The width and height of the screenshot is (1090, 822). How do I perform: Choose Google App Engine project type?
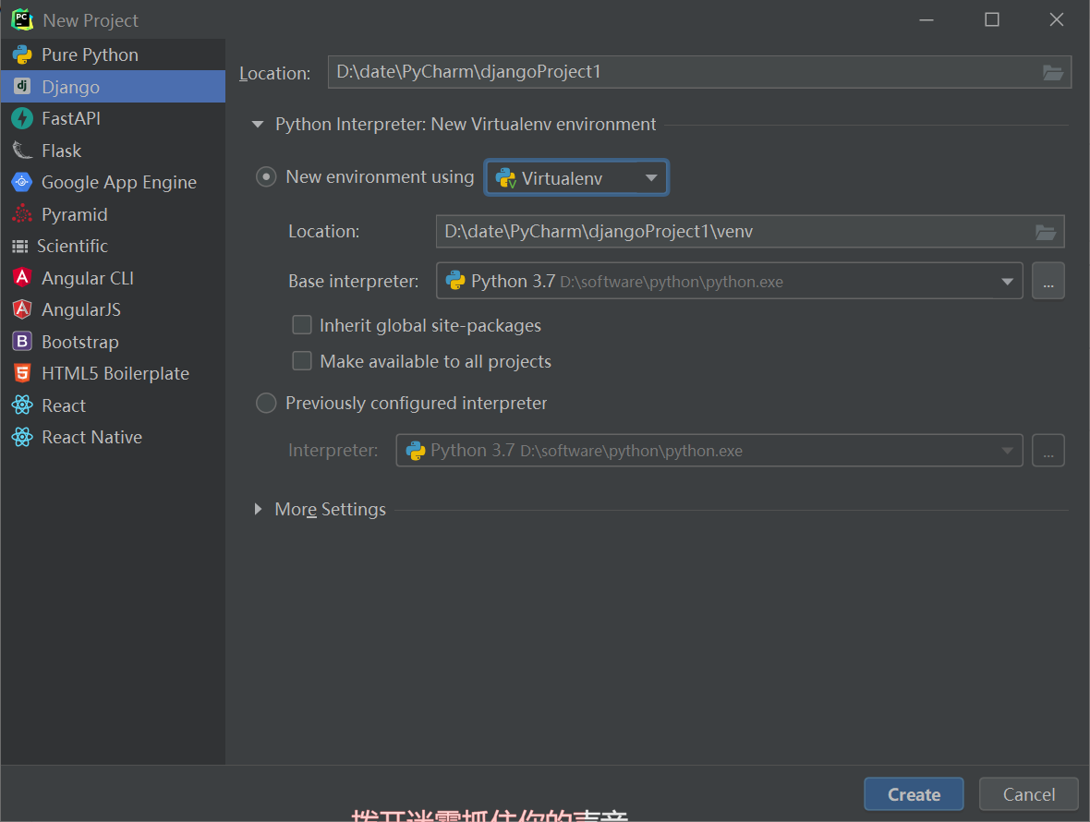[113, 182]
